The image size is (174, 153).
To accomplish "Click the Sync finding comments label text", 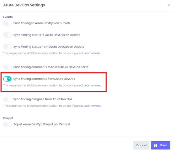I will [44, 79].
